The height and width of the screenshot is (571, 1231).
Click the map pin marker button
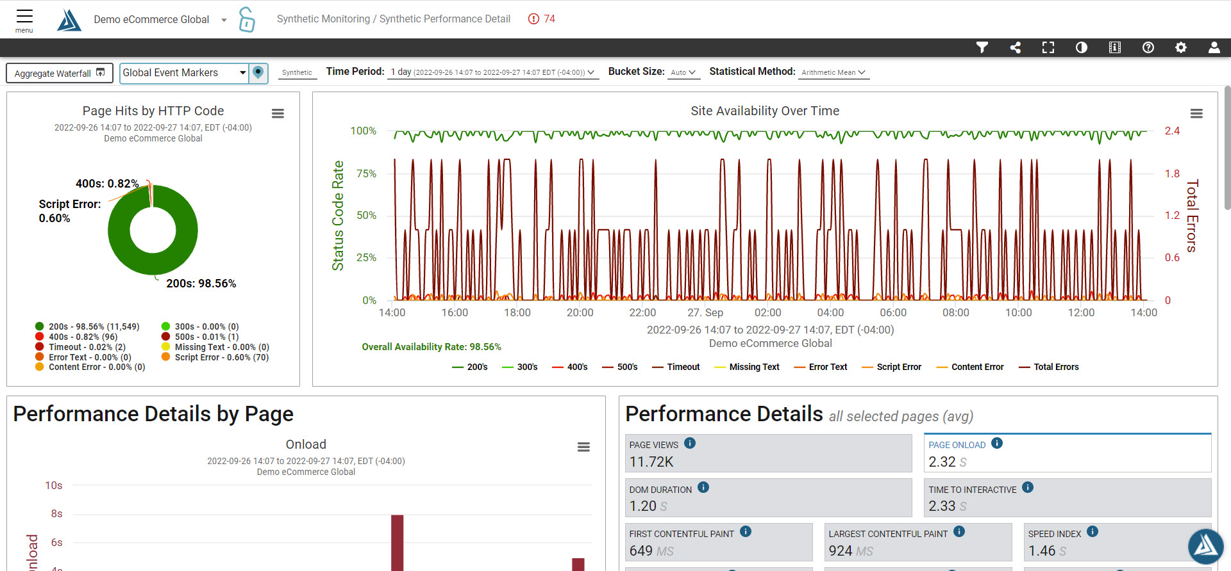[x=258, y=72]
